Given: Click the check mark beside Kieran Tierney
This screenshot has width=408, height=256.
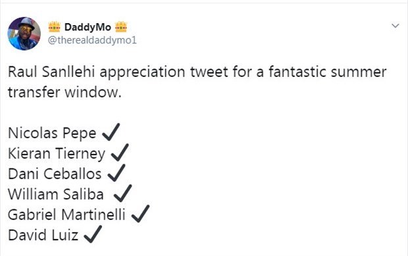Looking at the screenshot, I should coord(120,153).
